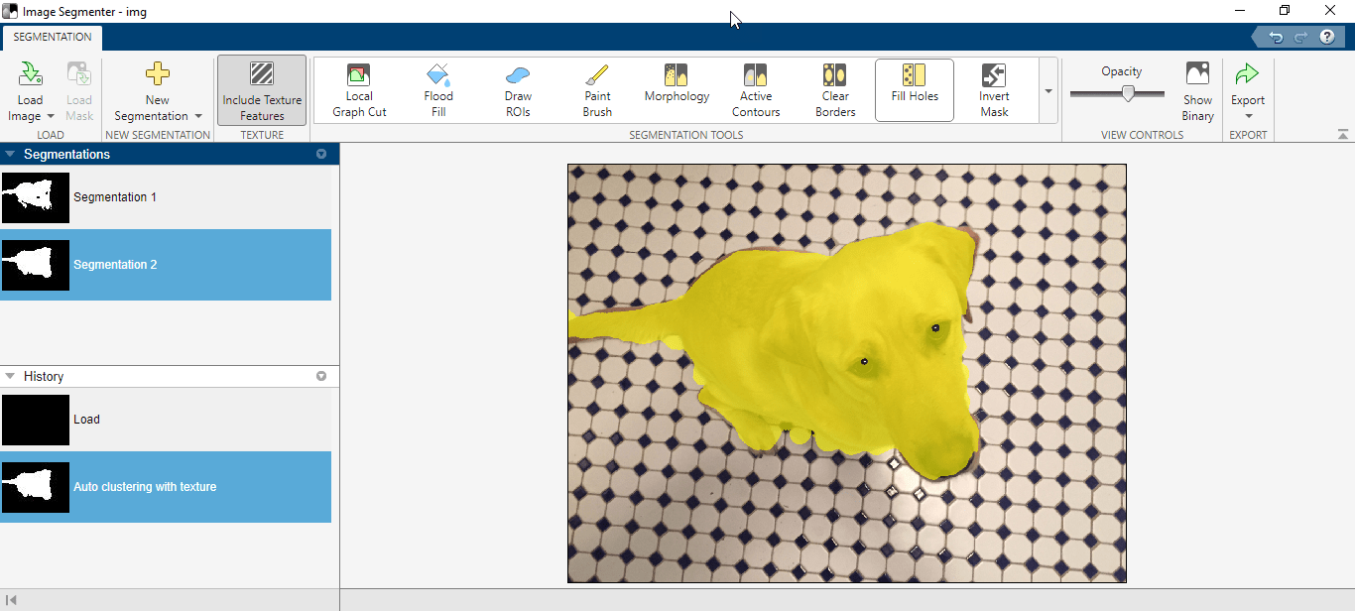1355x611 pixels.
Task: Open the Draw ROIs tool
Action: 517,89
